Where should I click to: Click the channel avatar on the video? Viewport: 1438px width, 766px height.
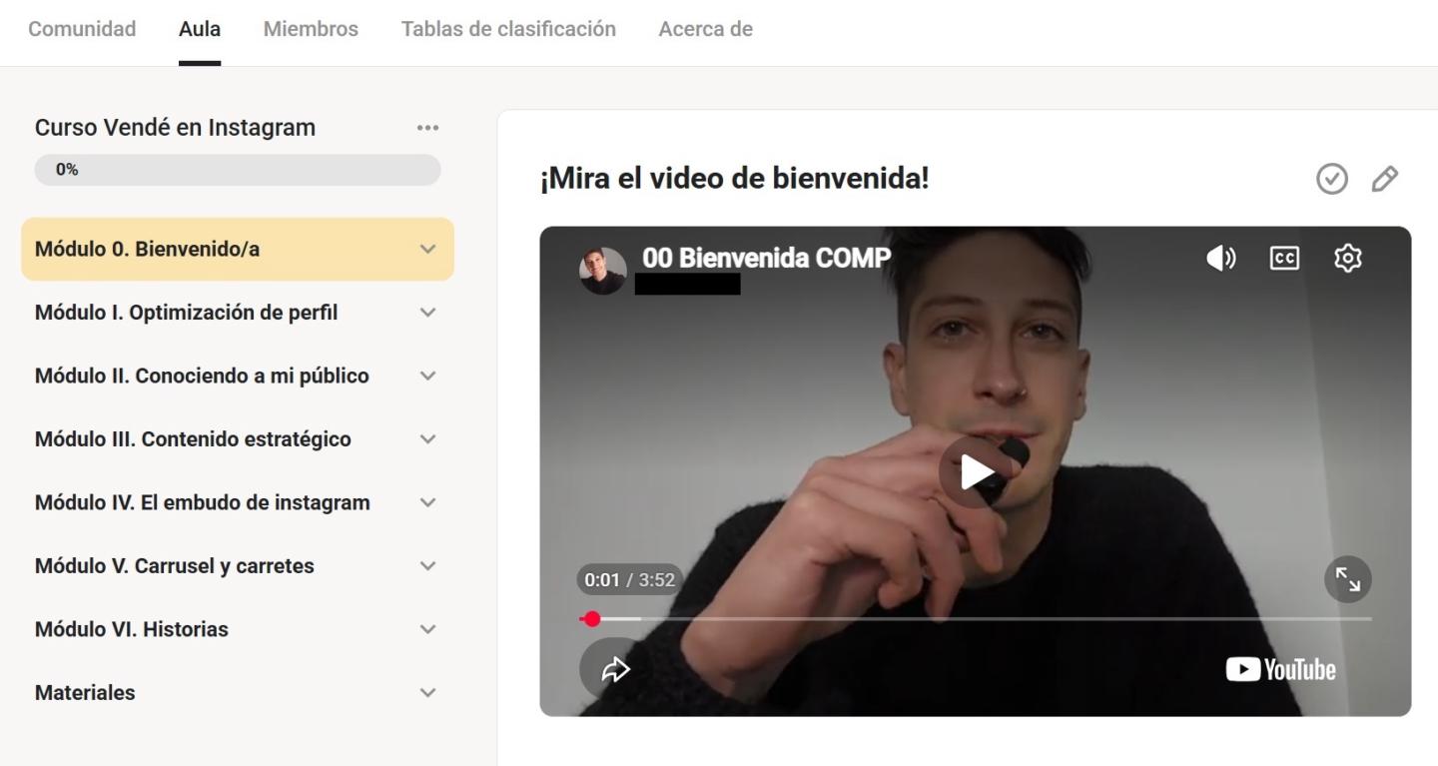point(603,271)
